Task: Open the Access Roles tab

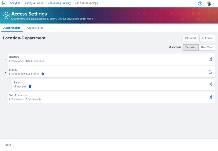Action: [x=35, y=28]
